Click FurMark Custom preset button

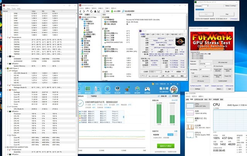pos(223,81)
